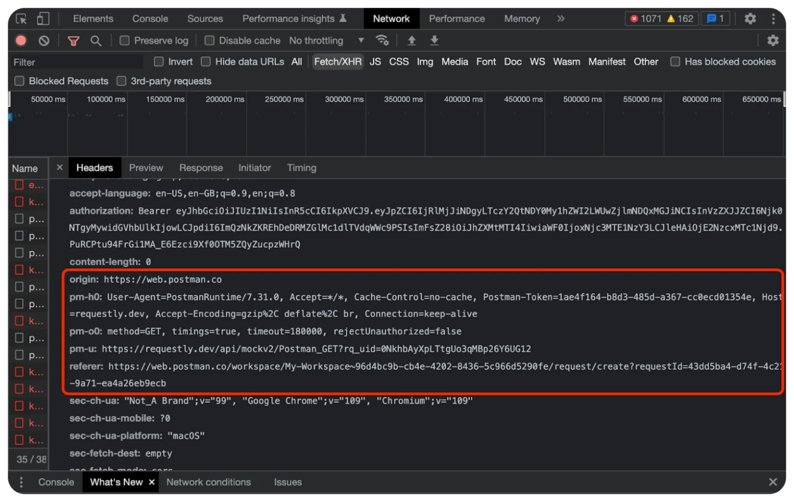The height and width of the screenshot is (503, 794).
Task: Check Disable cache
Action: coord(209,40)
